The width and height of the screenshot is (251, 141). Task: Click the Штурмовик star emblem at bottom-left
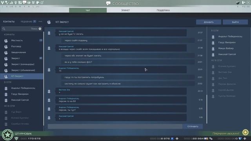[7, 135]
